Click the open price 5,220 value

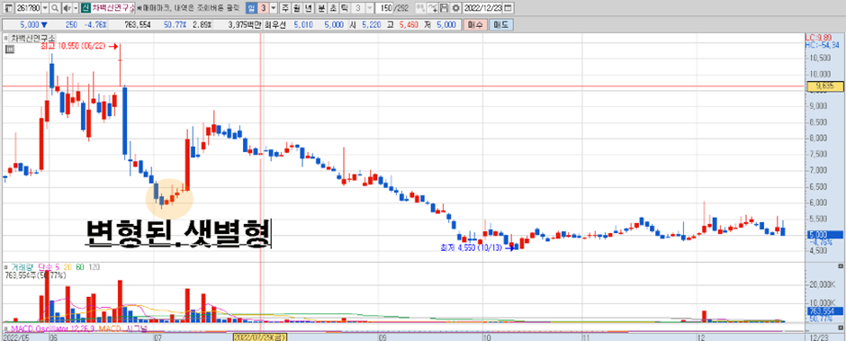point(371,25)
